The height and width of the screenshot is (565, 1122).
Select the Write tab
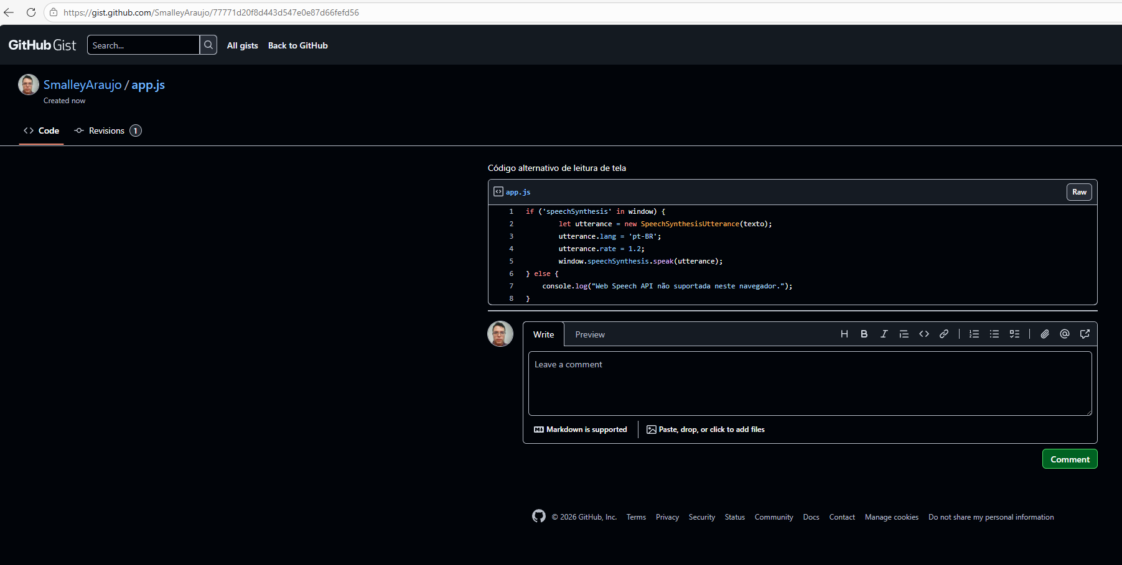coord(543,334)
